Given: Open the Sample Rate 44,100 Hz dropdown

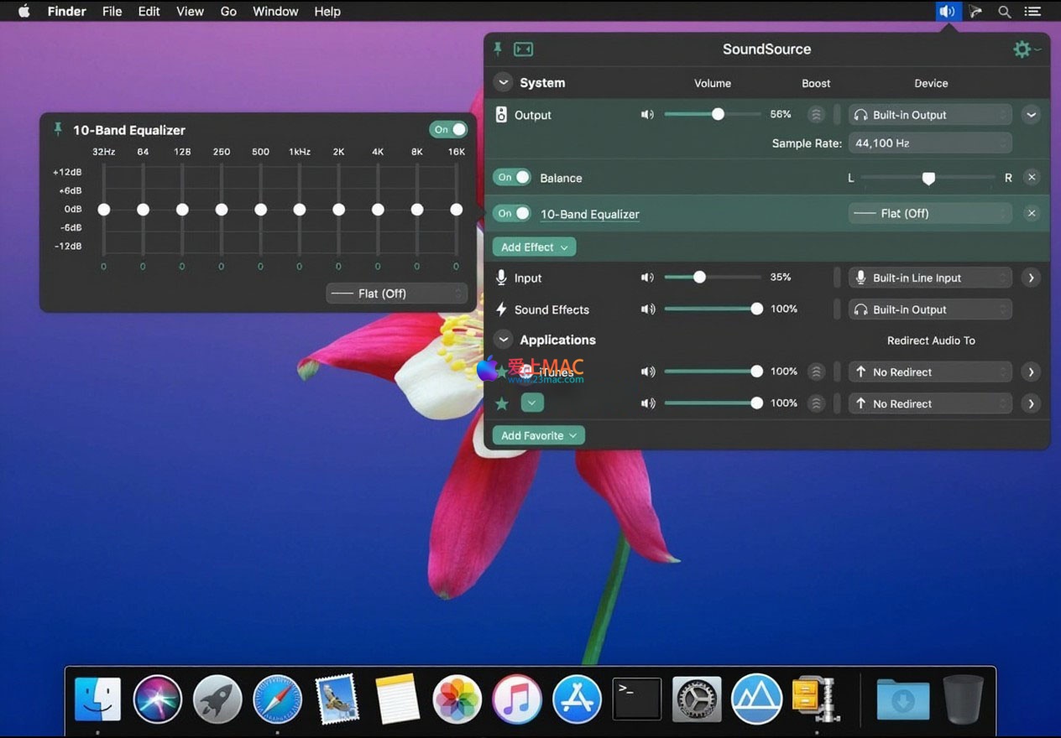Looking at the screenshot, I should [x=929, y=143].
